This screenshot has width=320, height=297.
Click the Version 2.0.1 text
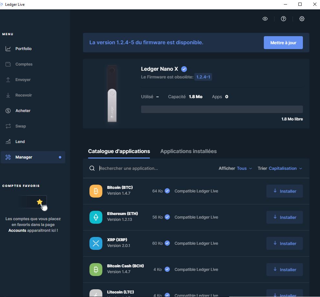pos(119,245)
